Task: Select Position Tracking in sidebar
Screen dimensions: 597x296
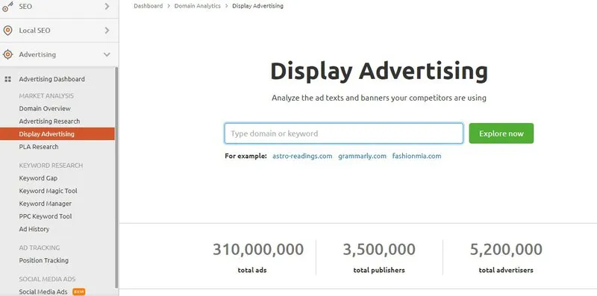Action: pos(44,261)
